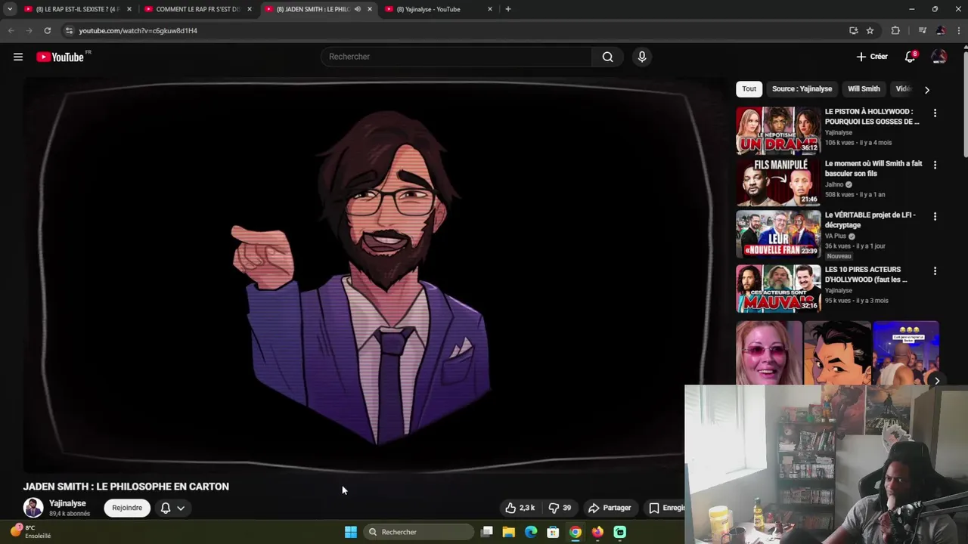Bookmark this page with the star
968x544 pixels.
[870, 30]
